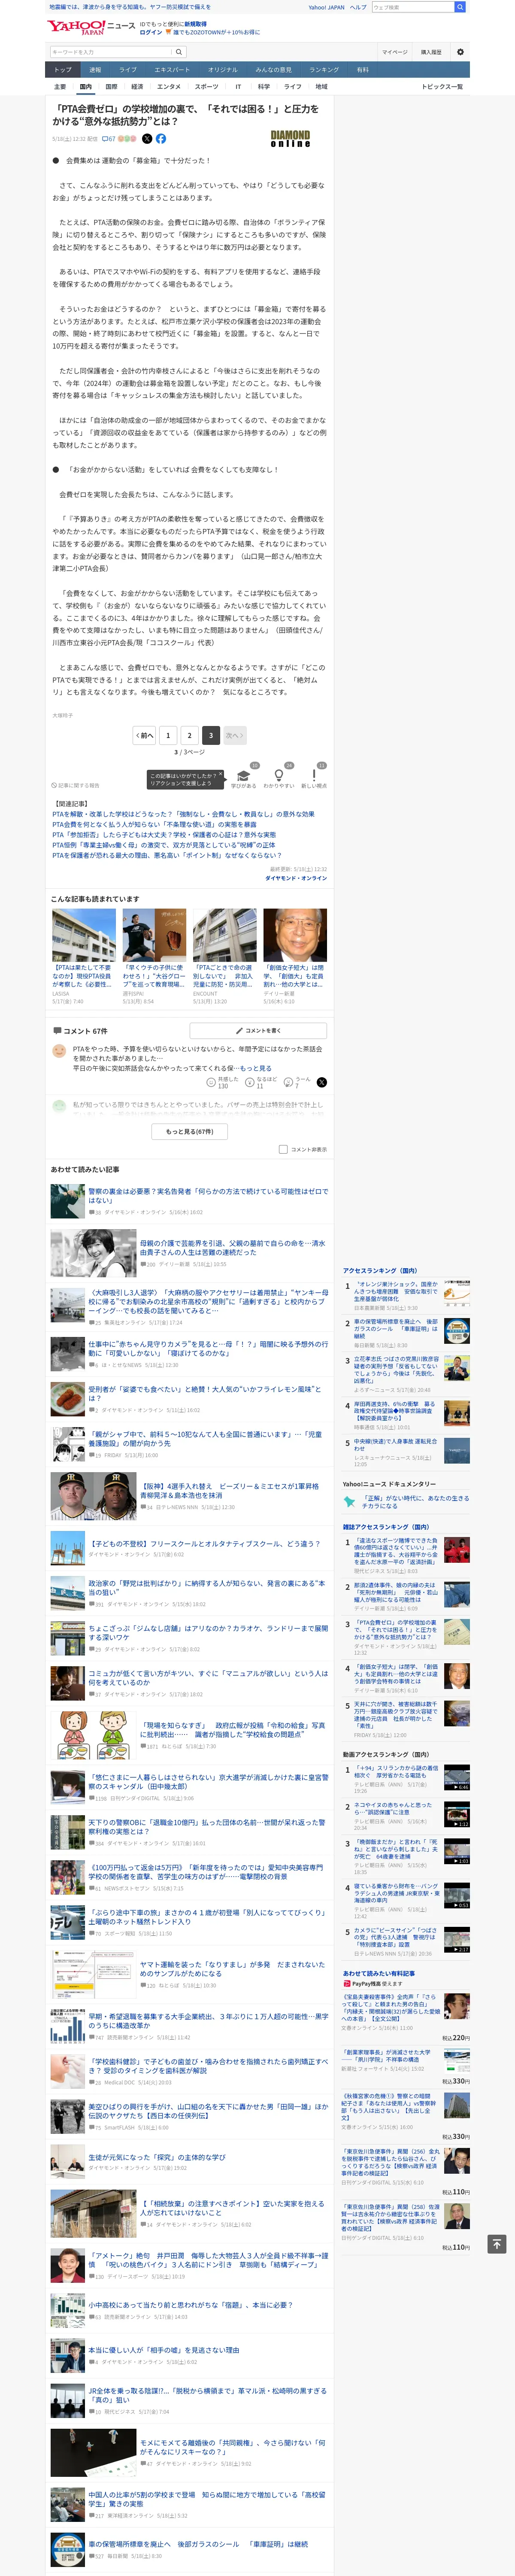Viewport: 515px width, 2576px height.
Task: Open the エキスパート navigation tab
Action: click(x=172, y=70)
